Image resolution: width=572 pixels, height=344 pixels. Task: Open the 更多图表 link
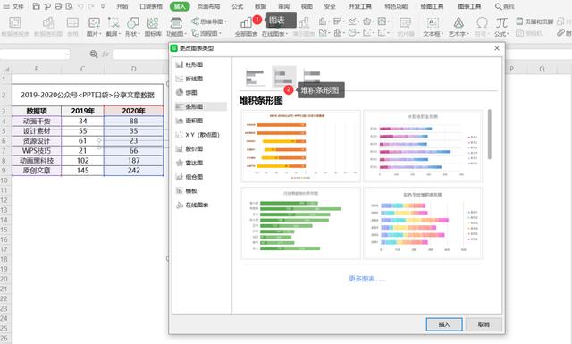point(366,279)
